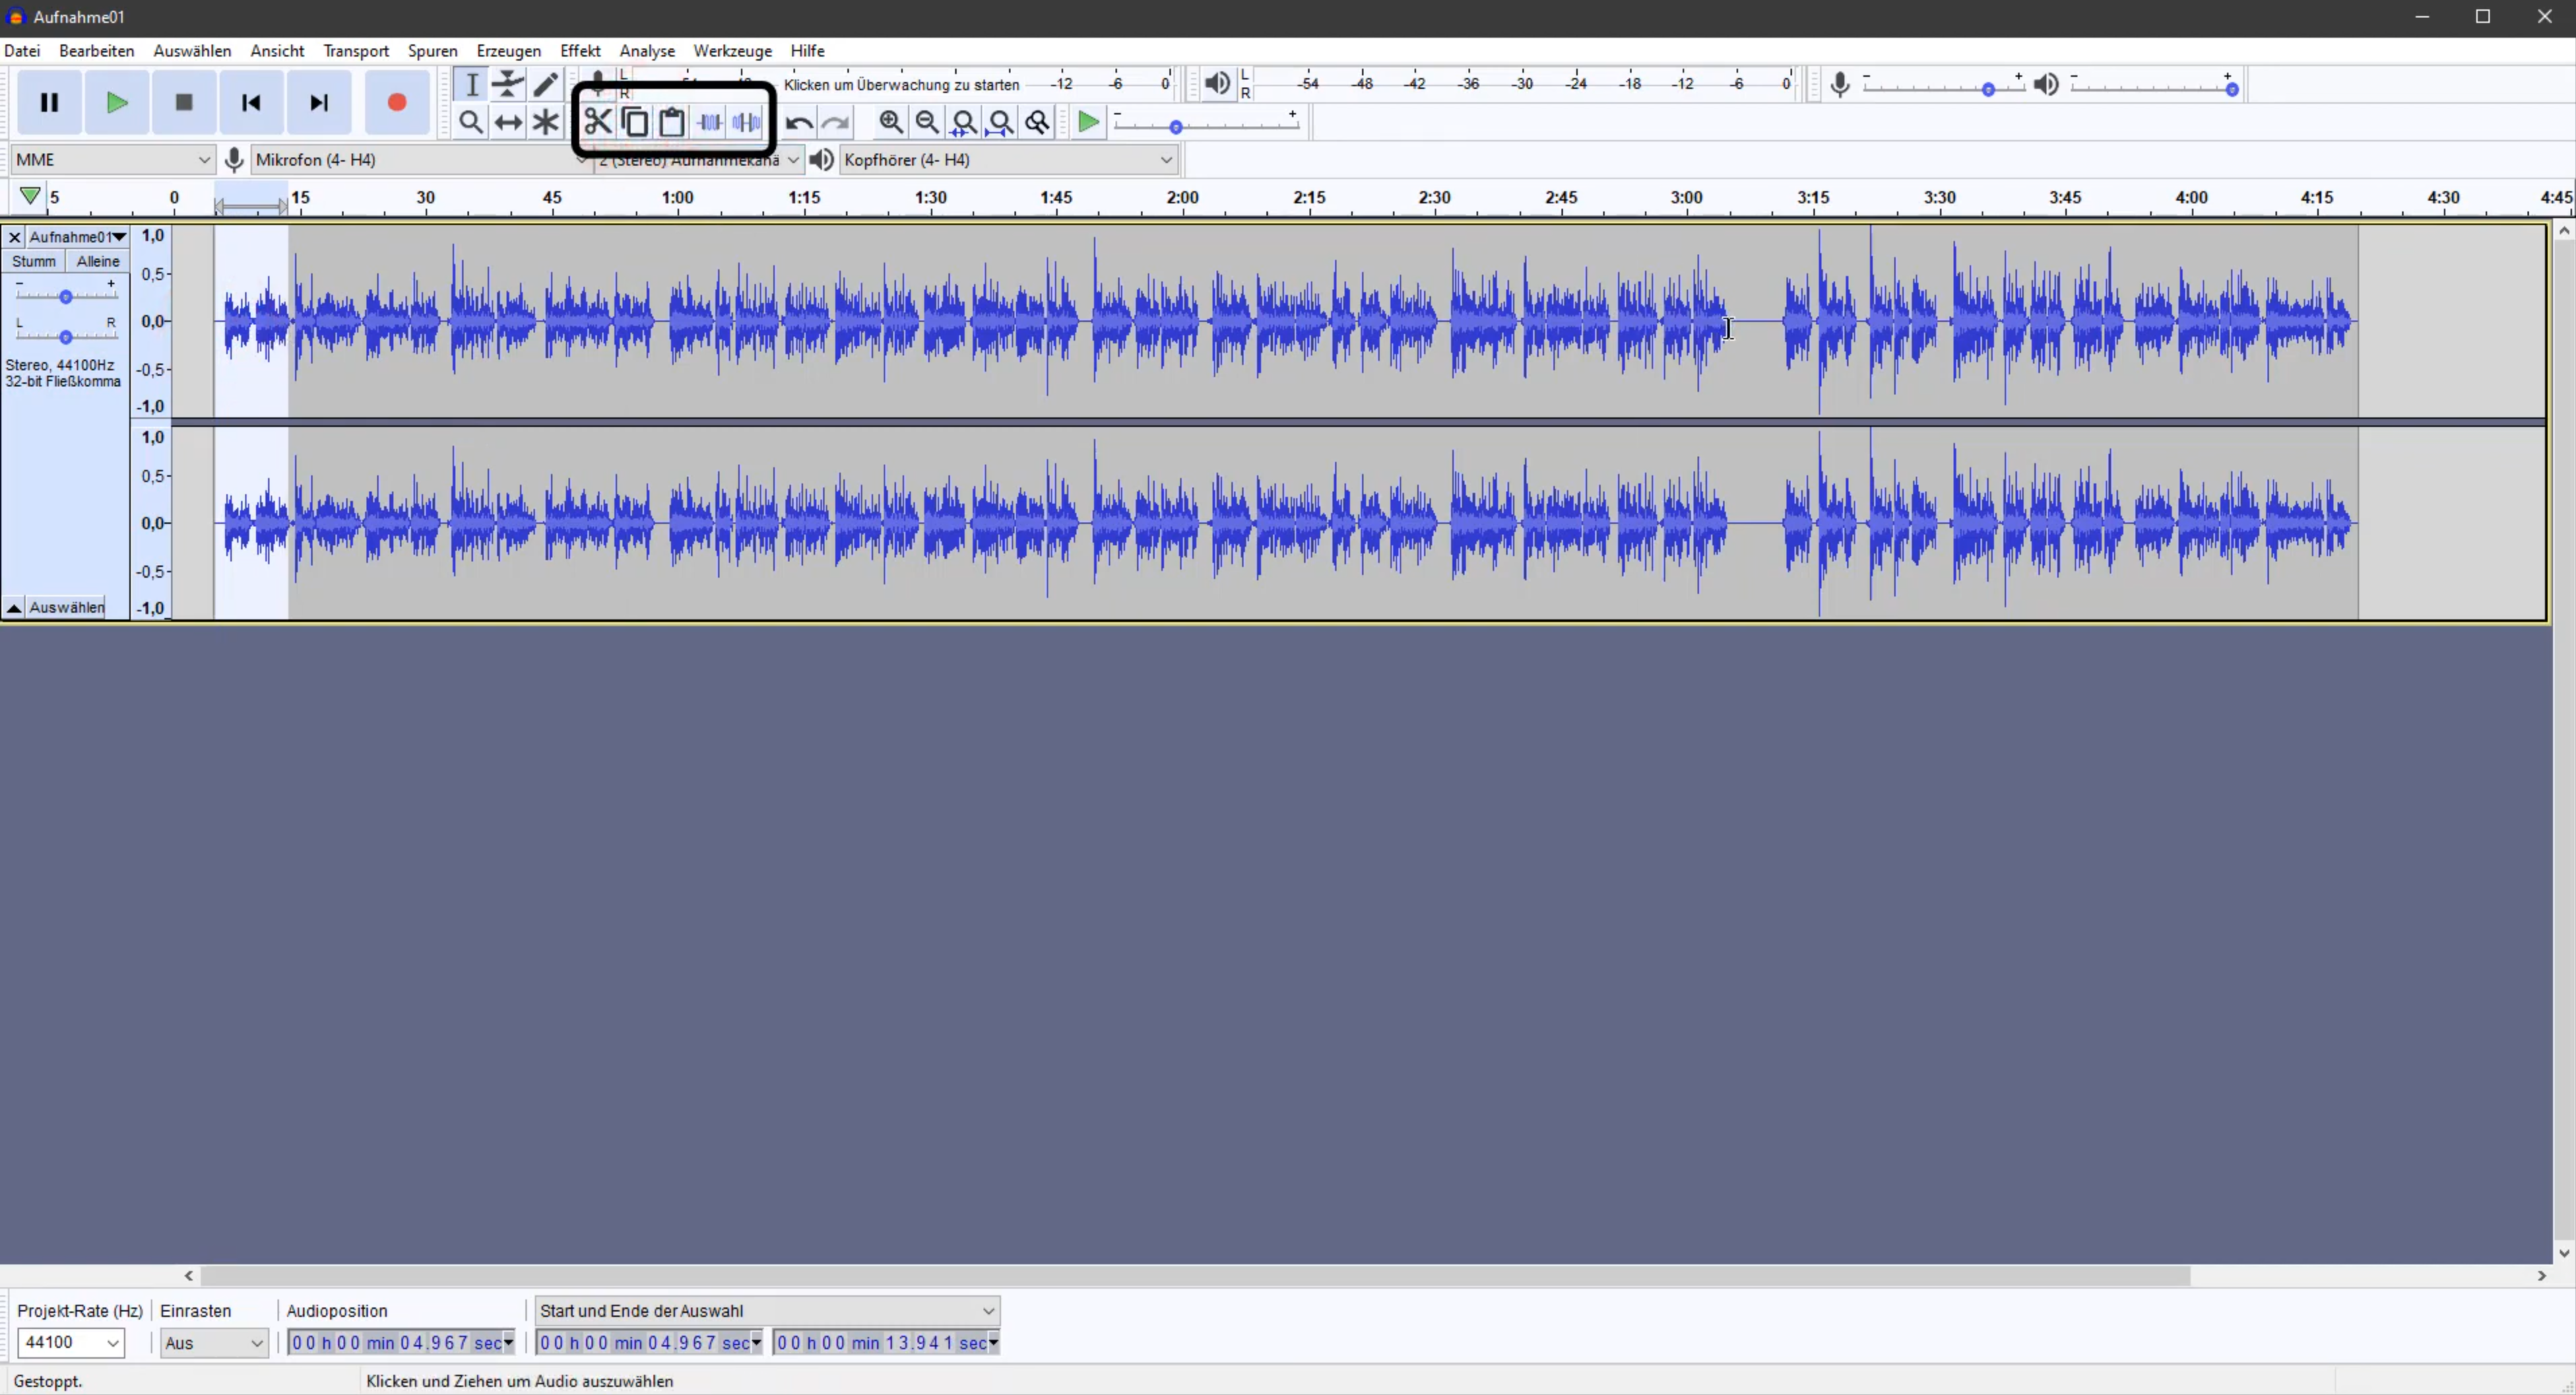This screenshot has height=1395, width=2576.
Task: Click the Copy icon in toolbar
Action: (x=635, y=122)
